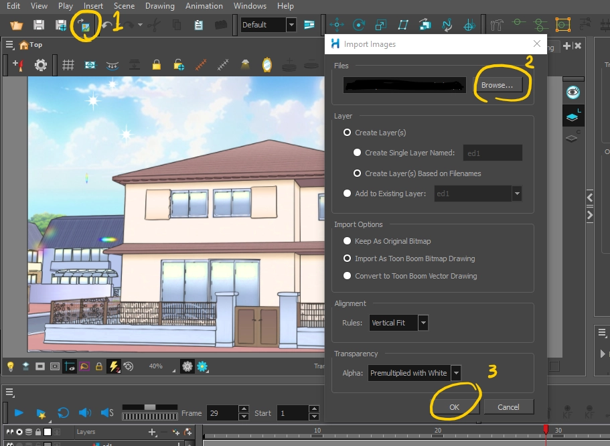Viewport: 610px width, 446px height.
Task: Open the redo history dropdown arrow
Action: coord(140,25)
